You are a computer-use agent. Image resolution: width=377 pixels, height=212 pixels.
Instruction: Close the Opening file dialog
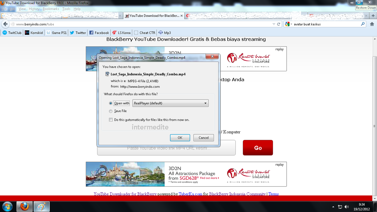pyautogui.click(x=212, y=57)
